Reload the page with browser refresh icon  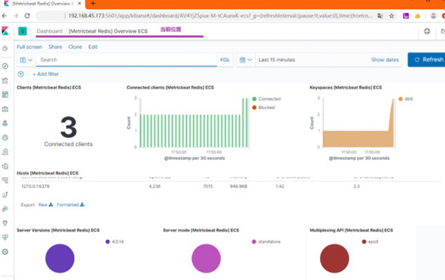pyautogui.click(x=27, y=16)
